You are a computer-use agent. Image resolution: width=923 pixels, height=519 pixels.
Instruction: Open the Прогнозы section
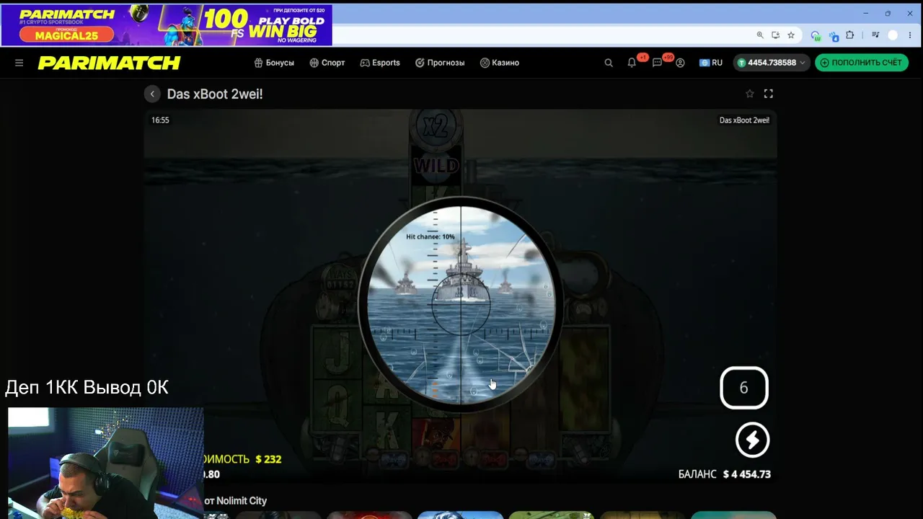(440, 63)
